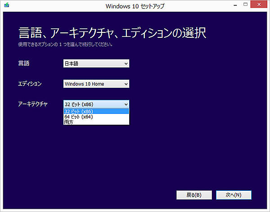Minimize the Windows 10 セットアップ window

pyautogui.click(x=235, y=5)
